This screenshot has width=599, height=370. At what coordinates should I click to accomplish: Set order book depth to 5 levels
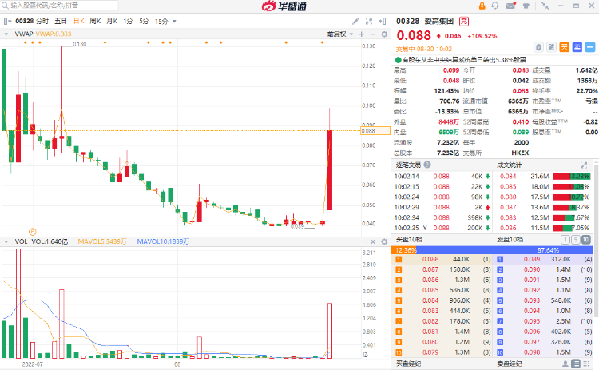tap(575, 240)
